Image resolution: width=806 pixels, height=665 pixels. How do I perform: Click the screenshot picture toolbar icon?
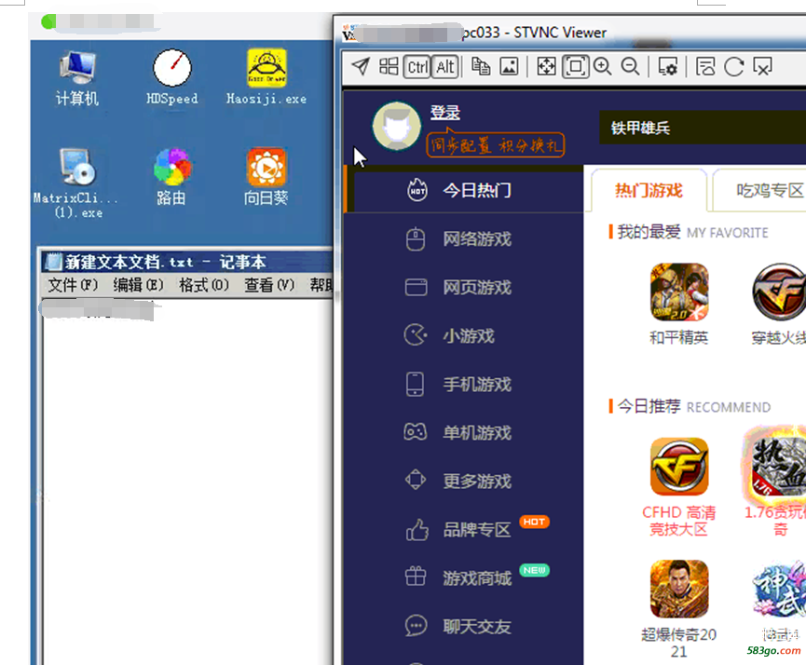509,66
